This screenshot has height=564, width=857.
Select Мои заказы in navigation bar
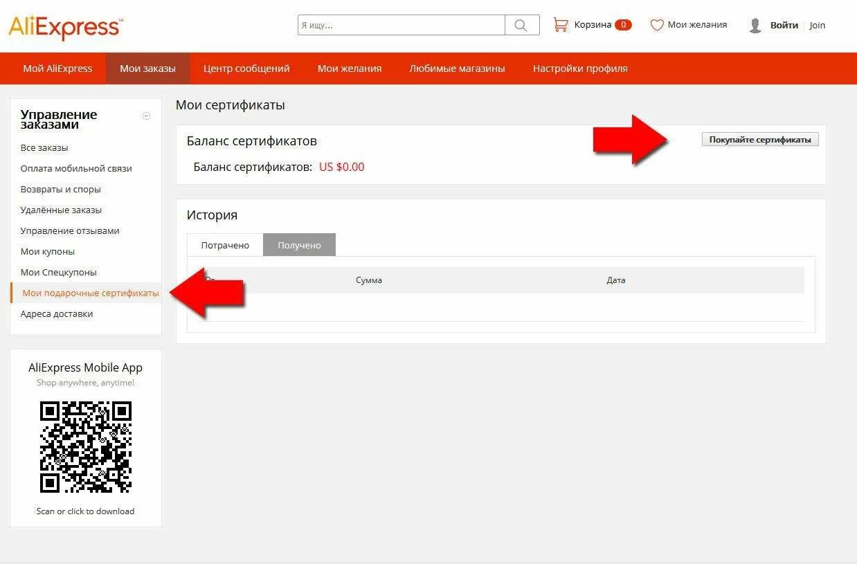(x=147, y=69)
